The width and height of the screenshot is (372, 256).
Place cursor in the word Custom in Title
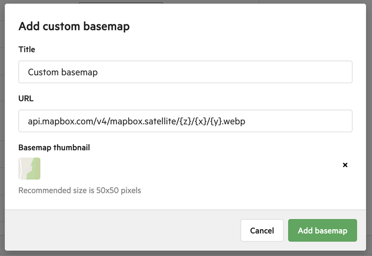click(x=43, y=72)
